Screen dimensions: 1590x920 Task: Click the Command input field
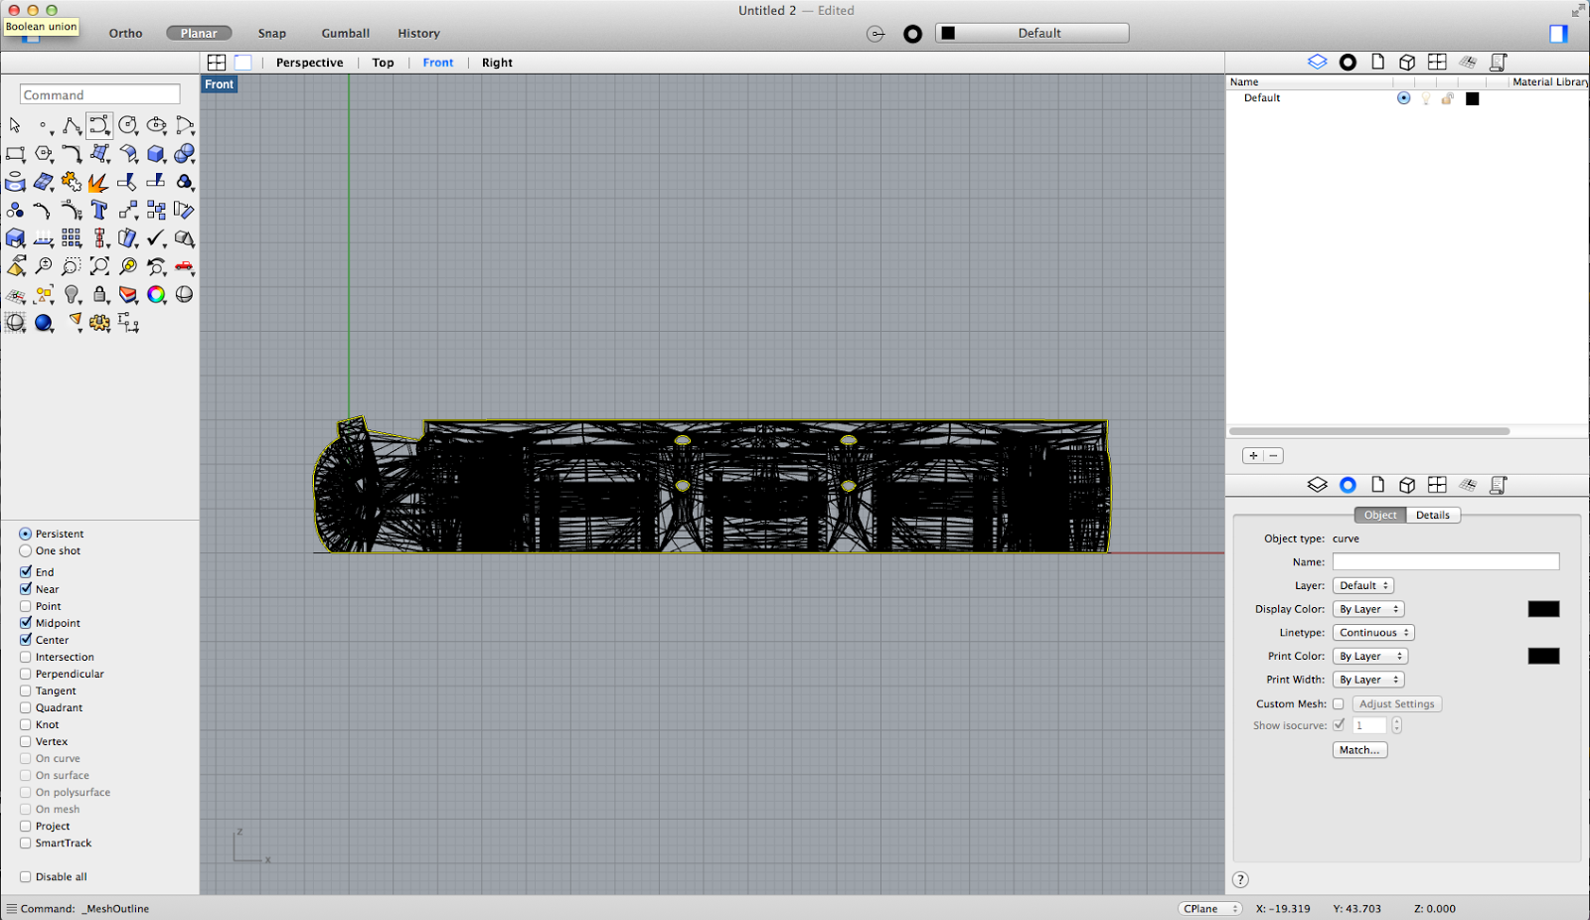[99, 94]
